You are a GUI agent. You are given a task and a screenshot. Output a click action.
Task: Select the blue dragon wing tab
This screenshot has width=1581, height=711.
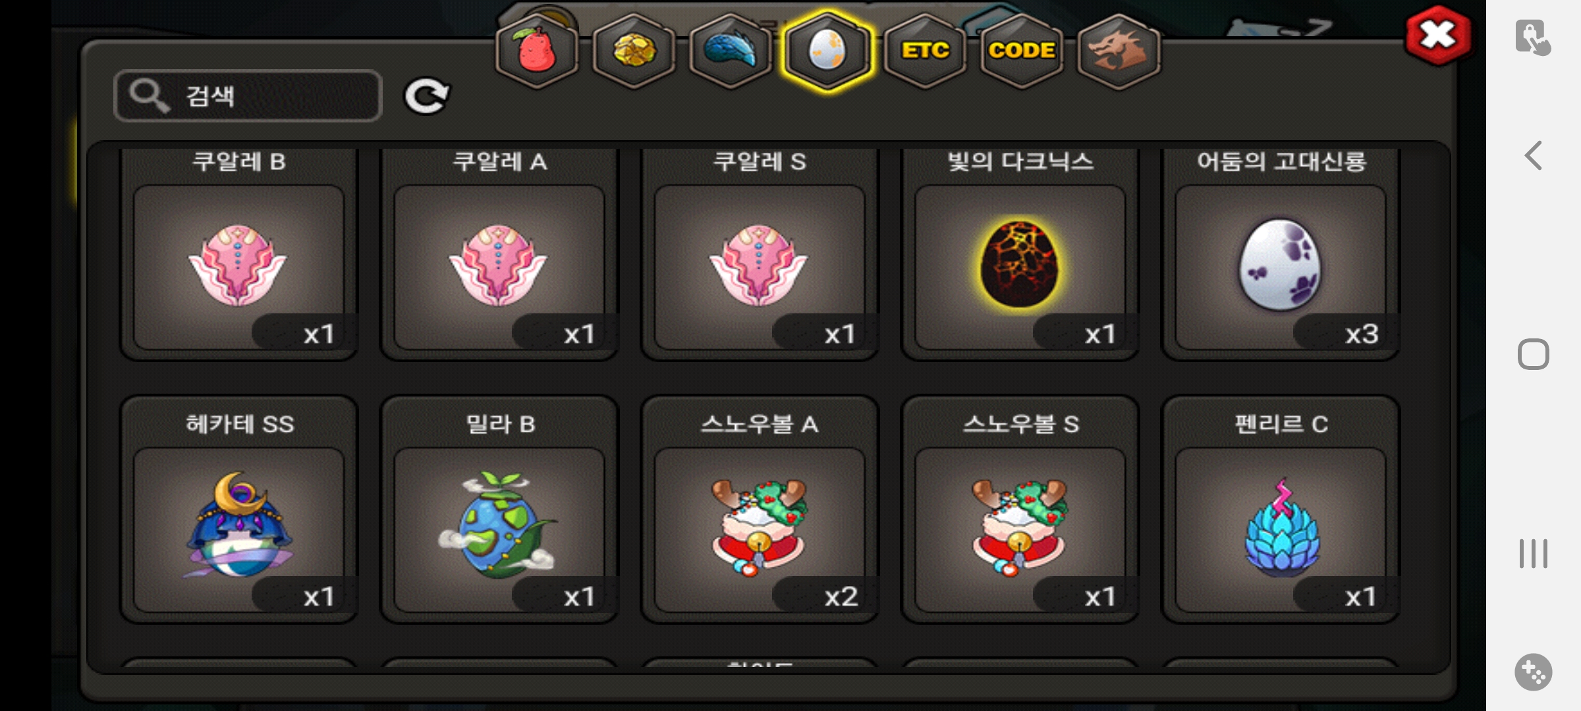pyautogui.click(x=731, y=51)
